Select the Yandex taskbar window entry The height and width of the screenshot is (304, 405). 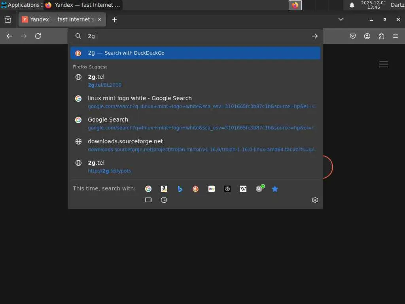point(83,5)
